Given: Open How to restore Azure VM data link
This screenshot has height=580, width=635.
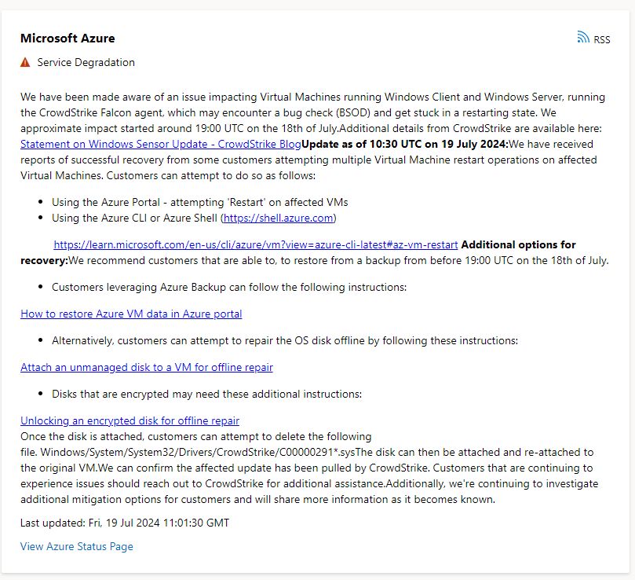Looking at the screenshot, I should (131, 314).
